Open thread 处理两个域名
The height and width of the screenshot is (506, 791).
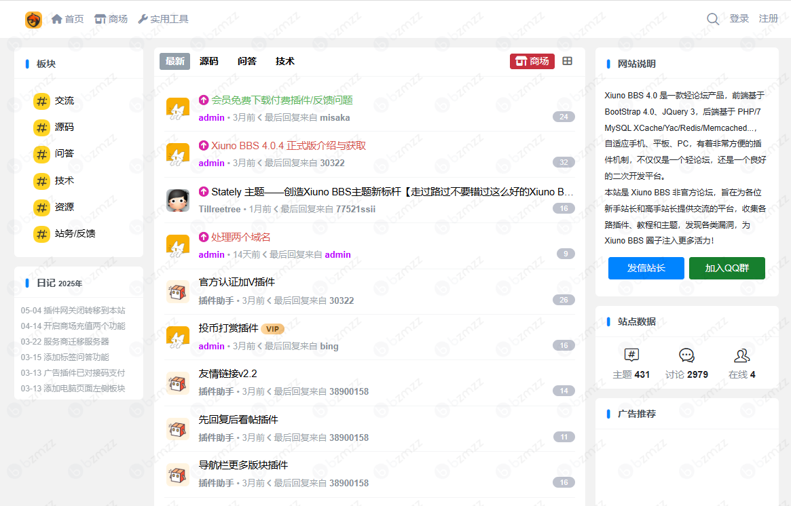[x=240, y=237]
